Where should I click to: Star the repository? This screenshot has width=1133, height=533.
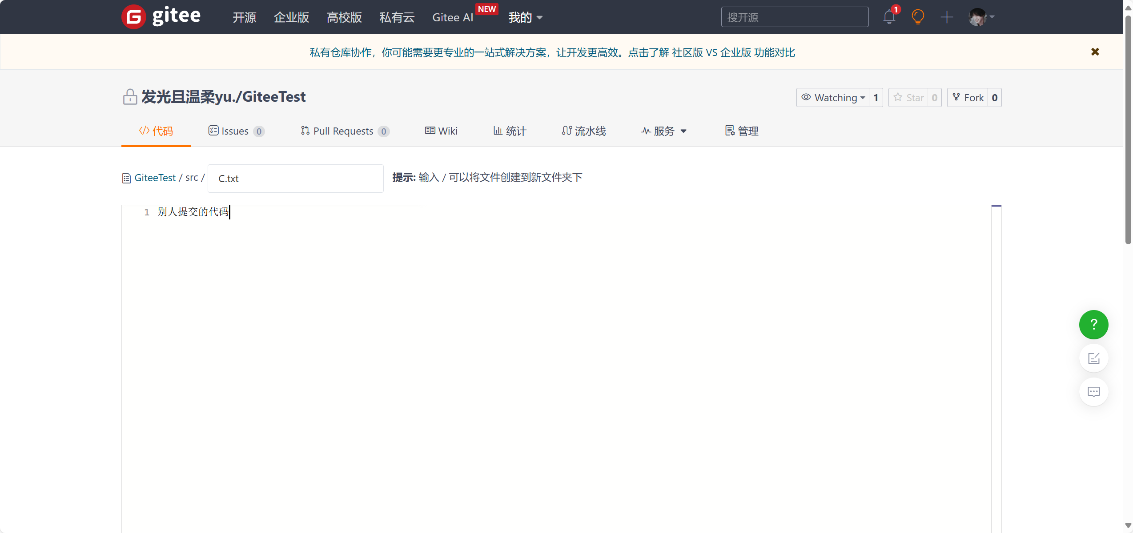click(908, 97)
